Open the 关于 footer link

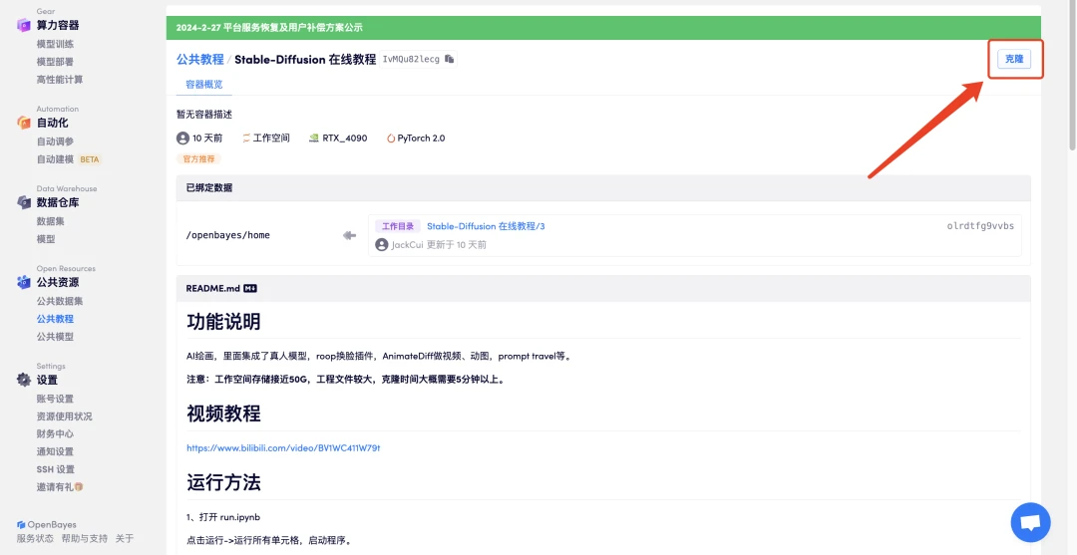point(125,538)
